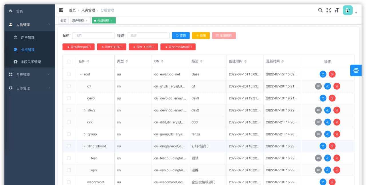This screenshot has width=366, height=185.
Task: Click the 同步钉钉部门 sync button
Action: [x=112, y=47]
